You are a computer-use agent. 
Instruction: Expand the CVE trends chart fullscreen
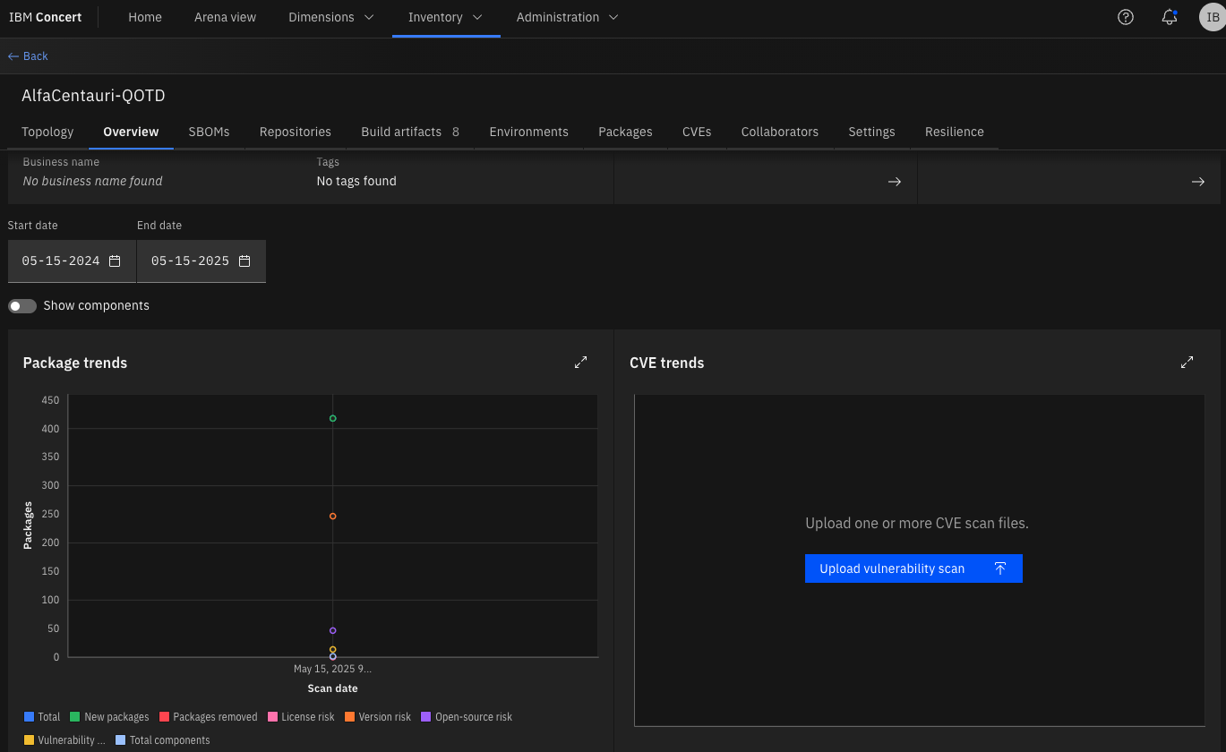(x=1187, y=363)
